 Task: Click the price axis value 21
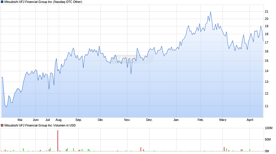click(x=267, y=12)
